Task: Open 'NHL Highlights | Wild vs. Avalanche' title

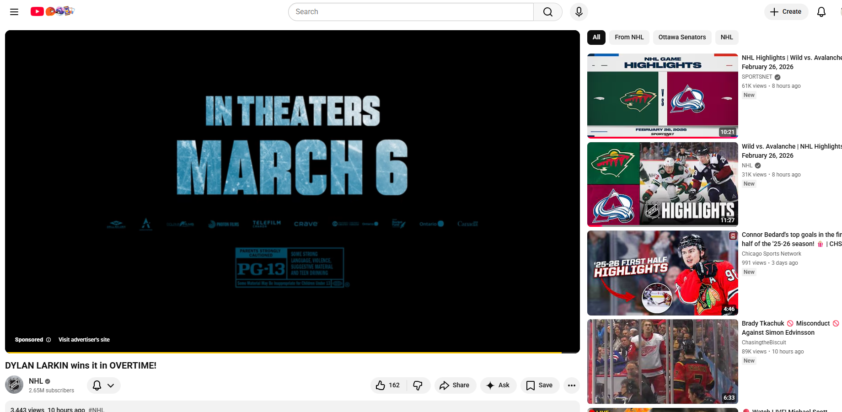Action: 792,62
